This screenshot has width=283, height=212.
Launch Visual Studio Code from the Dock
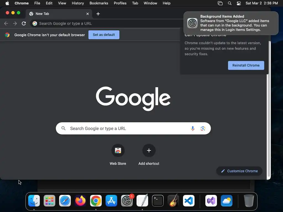pos(188,201)
